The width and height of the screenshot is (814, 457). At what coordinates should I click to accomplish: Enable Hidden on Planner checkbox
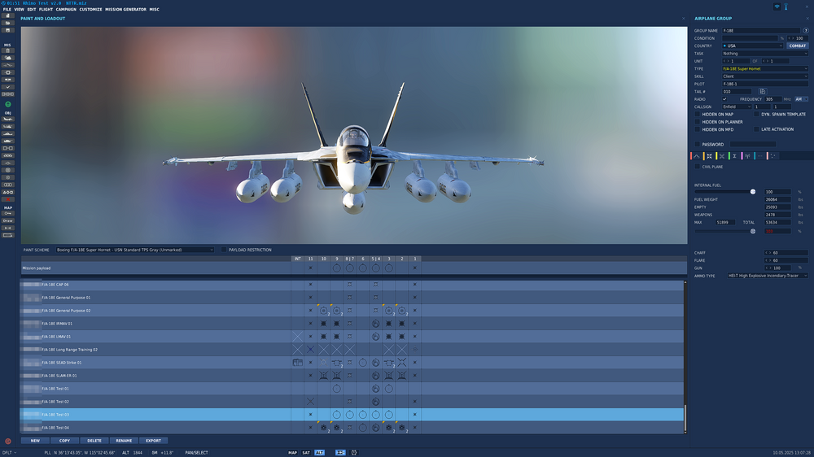pyautogui.click(x=698, y=122)
